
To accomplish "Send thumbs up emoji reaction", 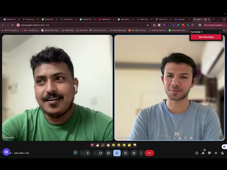I will (x=98, y=145).
